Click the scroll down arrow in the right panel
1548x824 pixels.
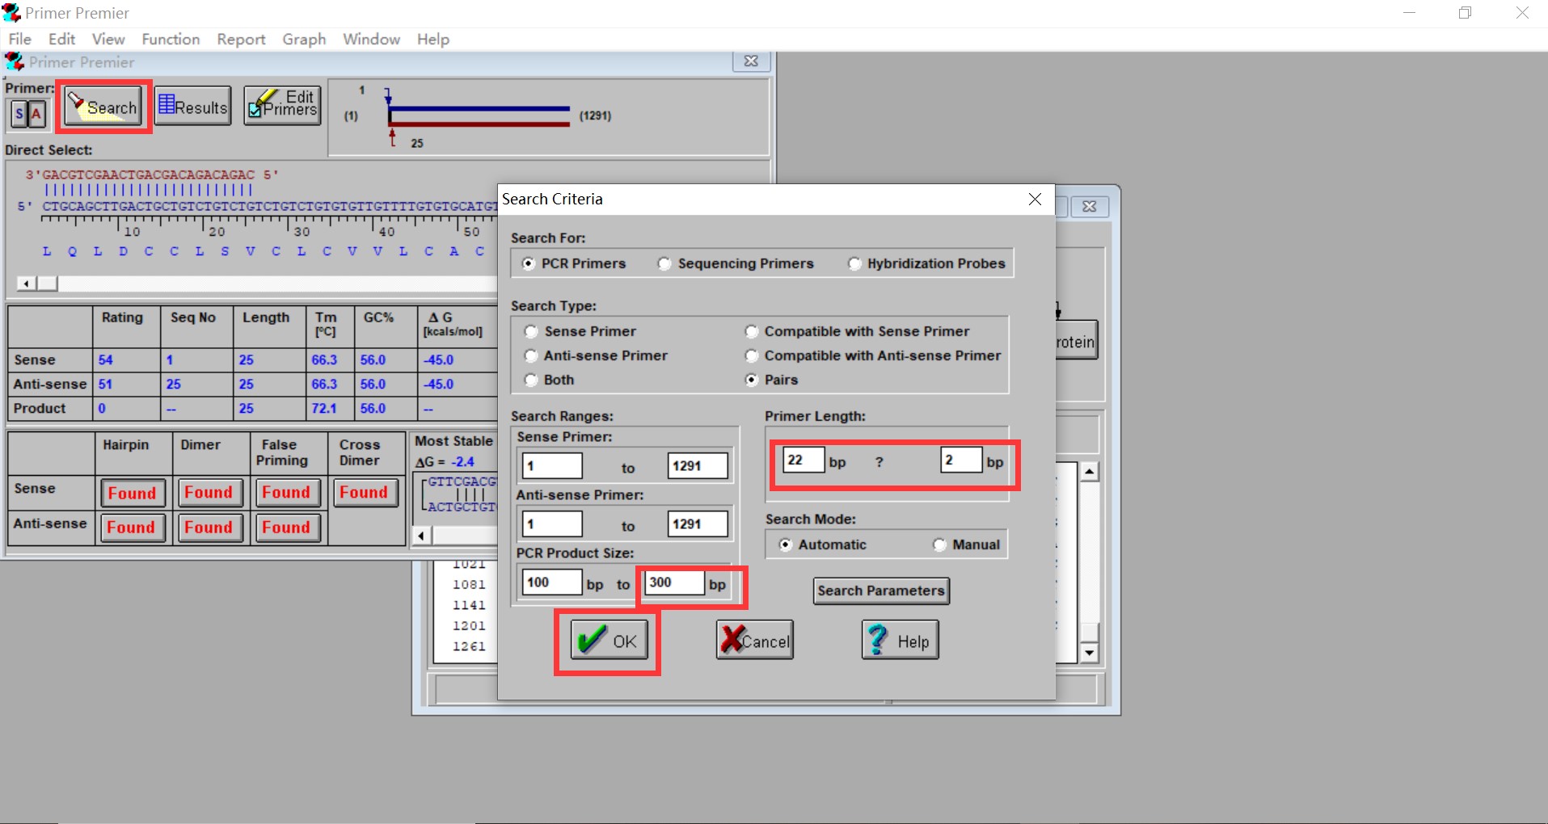[x=1090, y=653]
